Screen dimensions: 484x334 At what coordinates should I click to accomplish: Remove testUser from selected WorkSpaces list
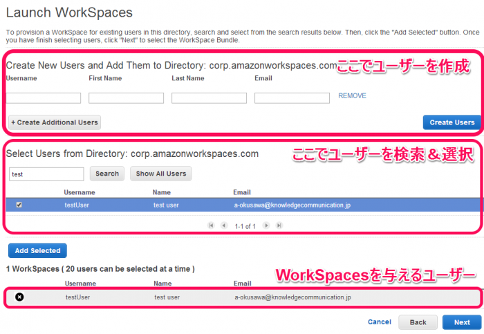19,297
